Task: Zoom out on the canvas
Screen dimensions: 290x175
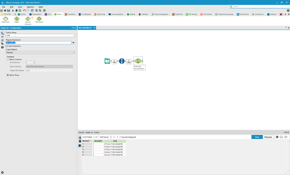Action: pos(40,10)
